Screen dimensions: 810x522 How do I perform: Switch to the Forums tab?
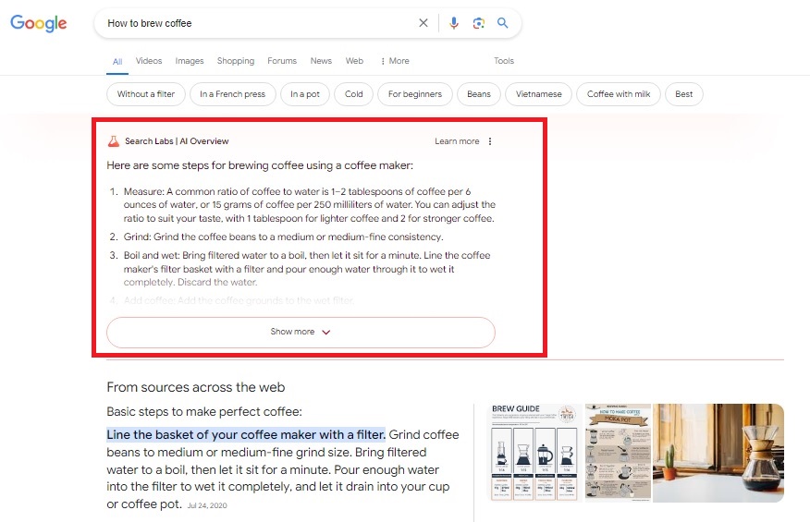pyautogui.click(x=282, y=61)
